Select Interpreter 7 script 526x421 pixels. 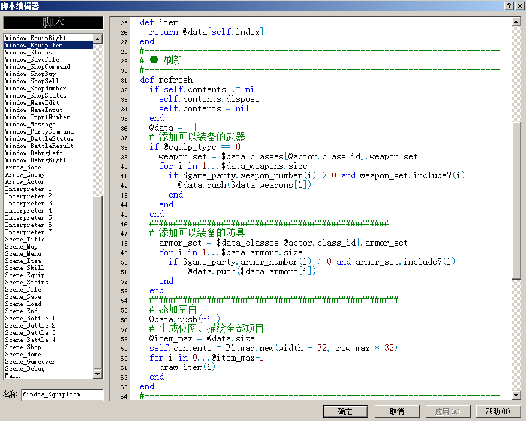49,232
